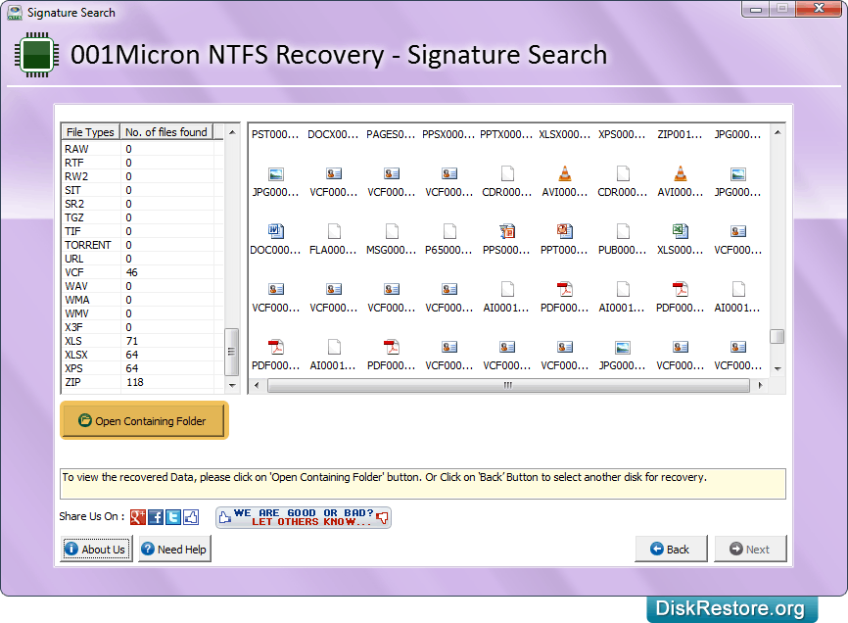
Task: Select the DOC000 Word document icon
Action: [276, 231]
